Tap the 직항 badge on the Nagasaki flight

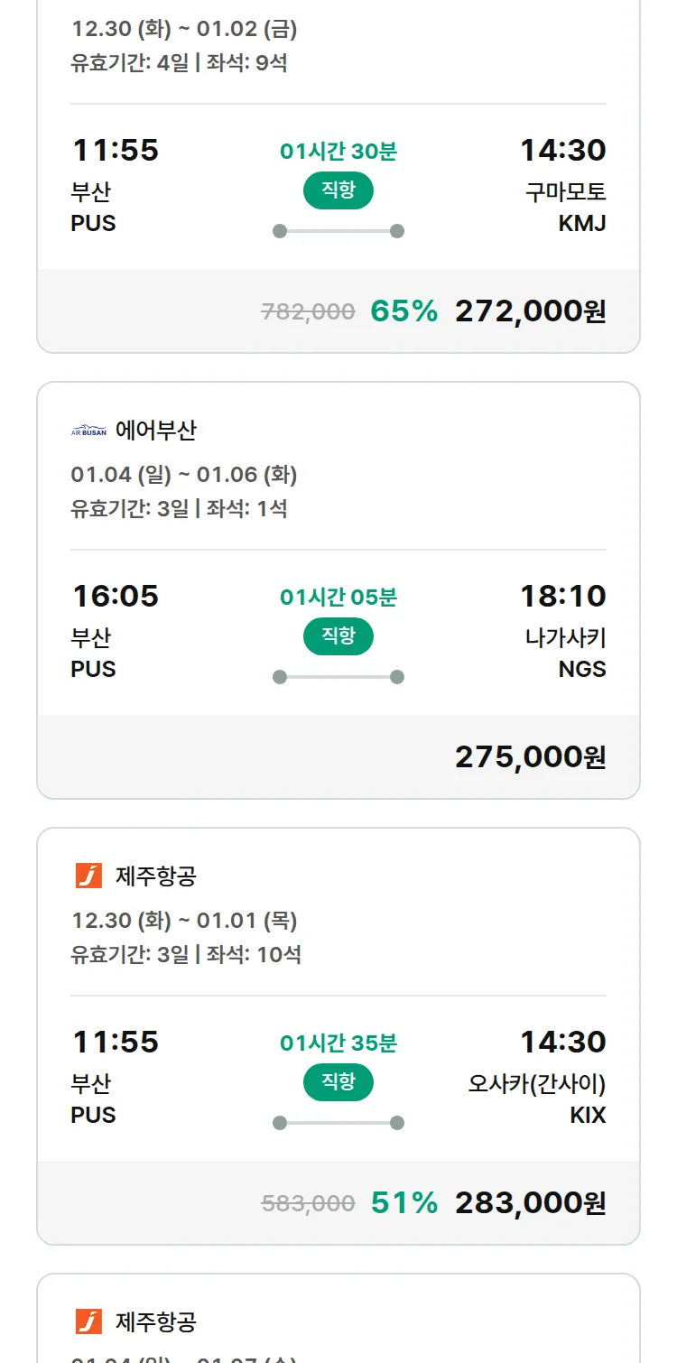coord(338,636)
